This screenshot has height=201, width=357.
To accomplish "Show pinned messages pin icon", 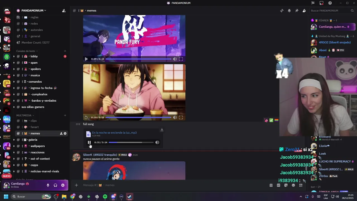I will [x=297, y=11].
